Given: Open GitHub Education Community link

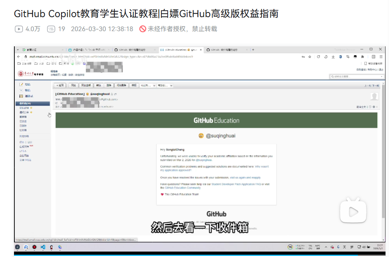Looking at the screenshot, I should pos(183,188).
